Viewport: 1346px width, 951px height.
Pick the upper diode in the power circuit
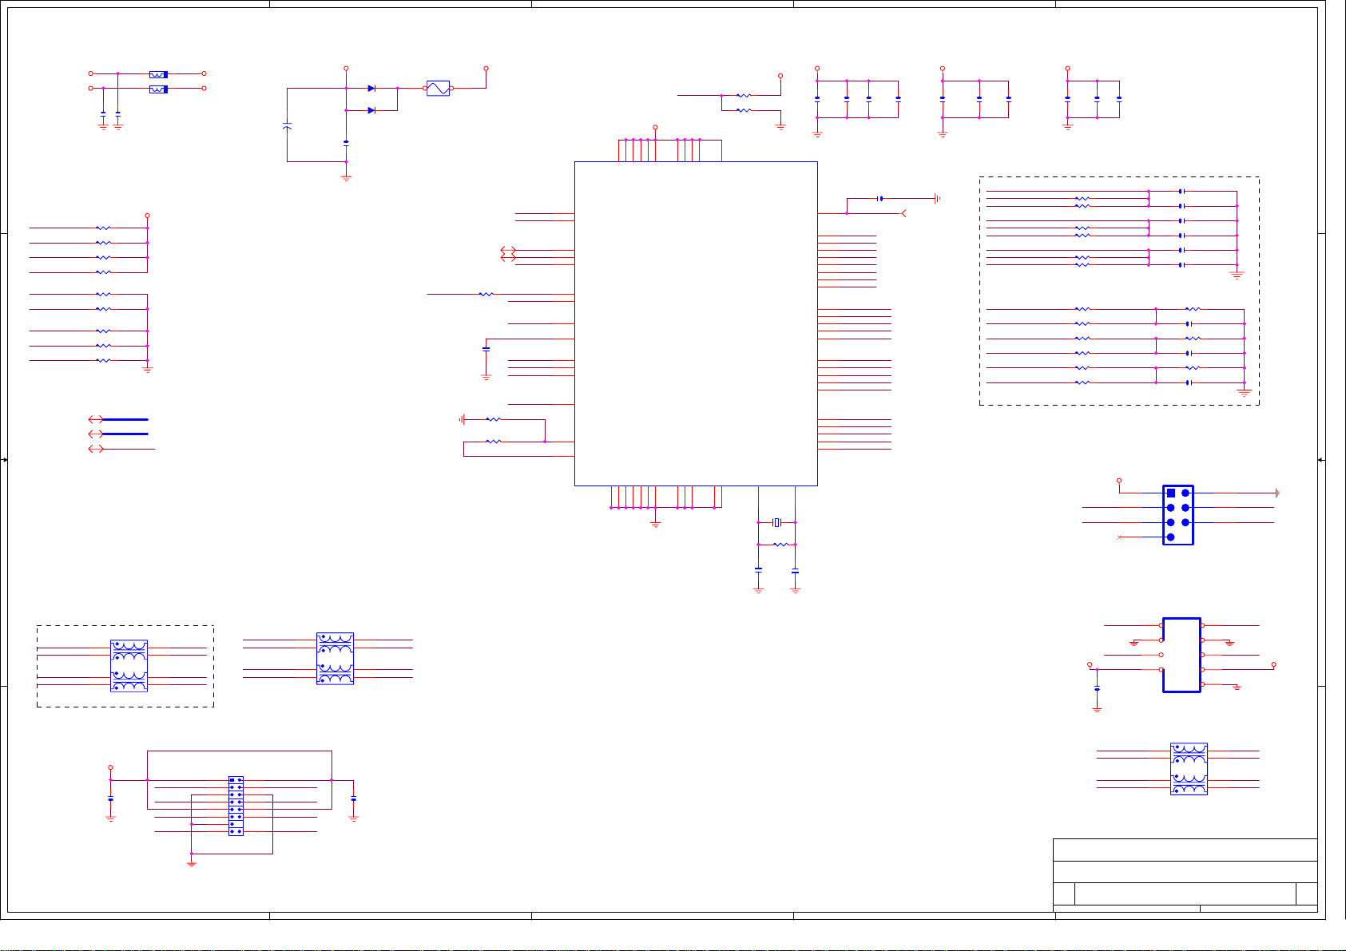click(371, 89)
